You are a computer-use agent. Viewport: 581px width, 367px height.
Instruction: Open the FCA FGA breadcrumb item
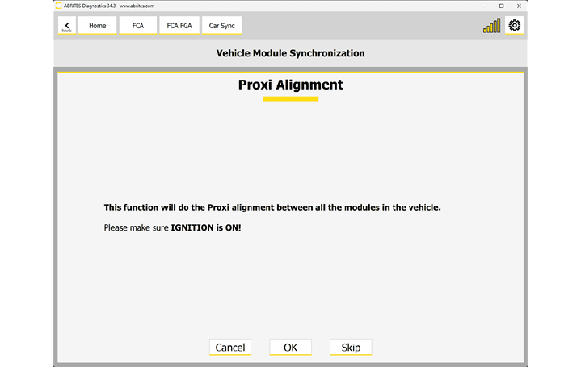coord(179,26)
